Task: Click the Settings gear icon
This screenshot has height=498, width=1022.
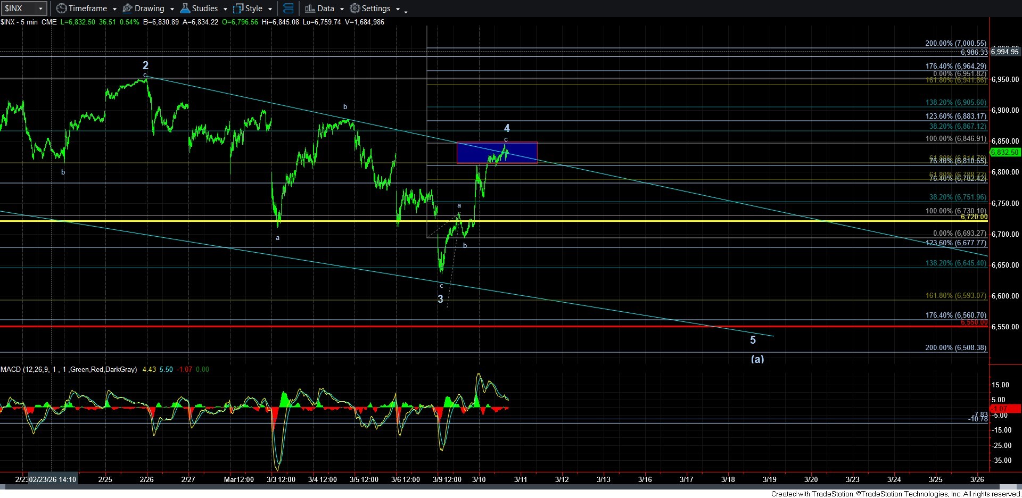Action: [355, 9]
